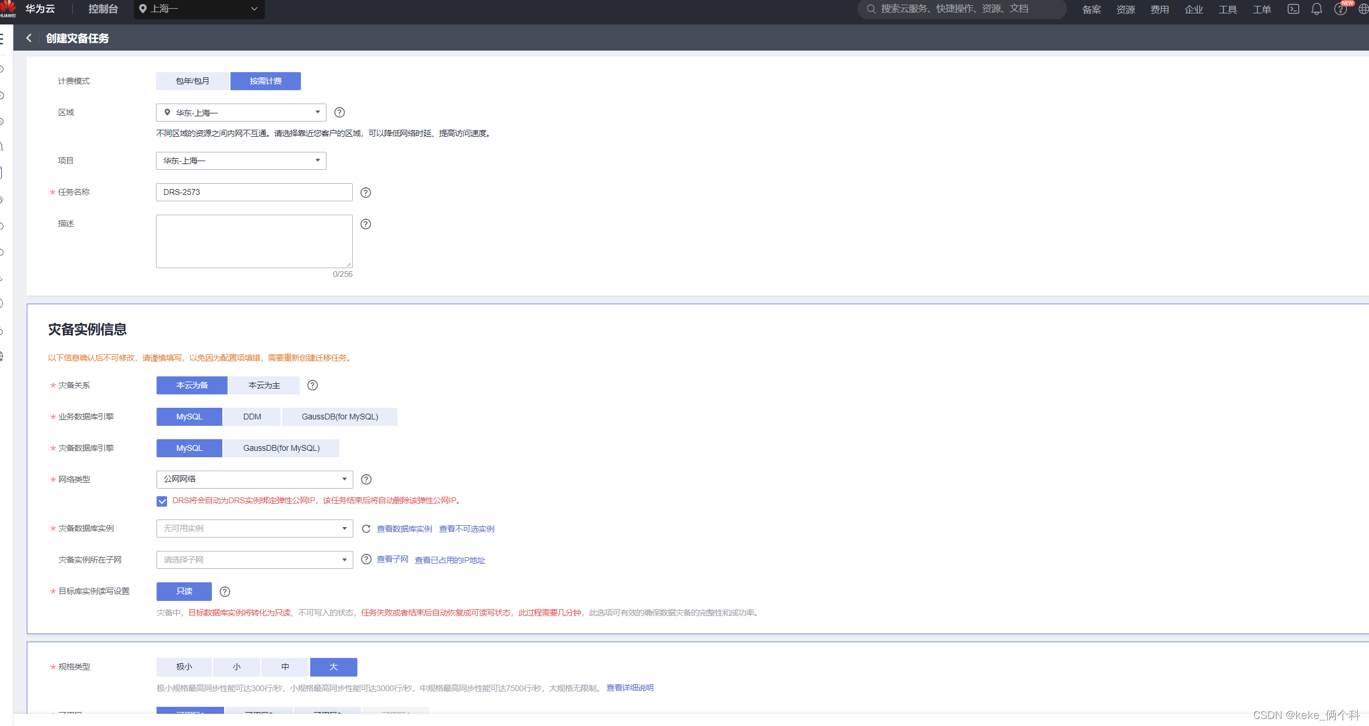The image size is (1369, 726).
Task: Click the help icon next to 灾备关系
Action: (311, 385)
